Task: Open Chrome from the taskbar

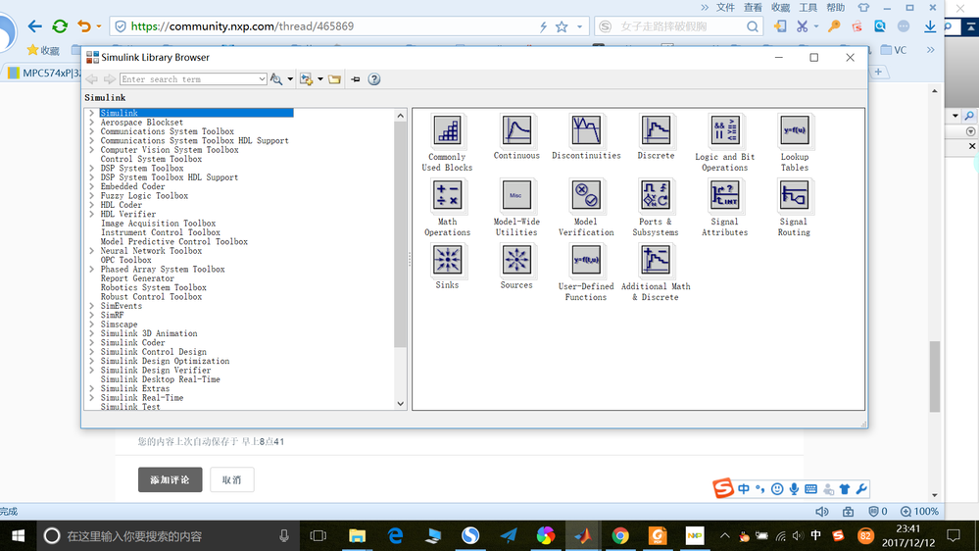Action: point(620,536)
